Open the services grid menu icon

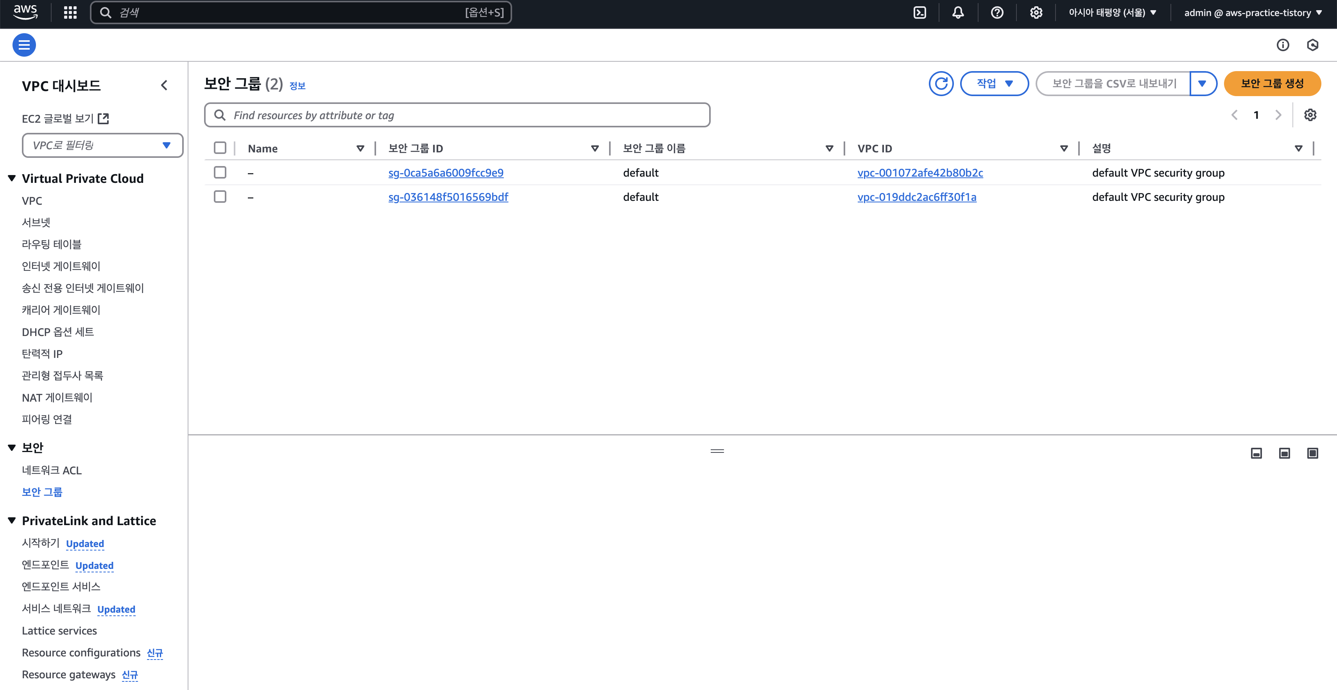click(70, 13)
